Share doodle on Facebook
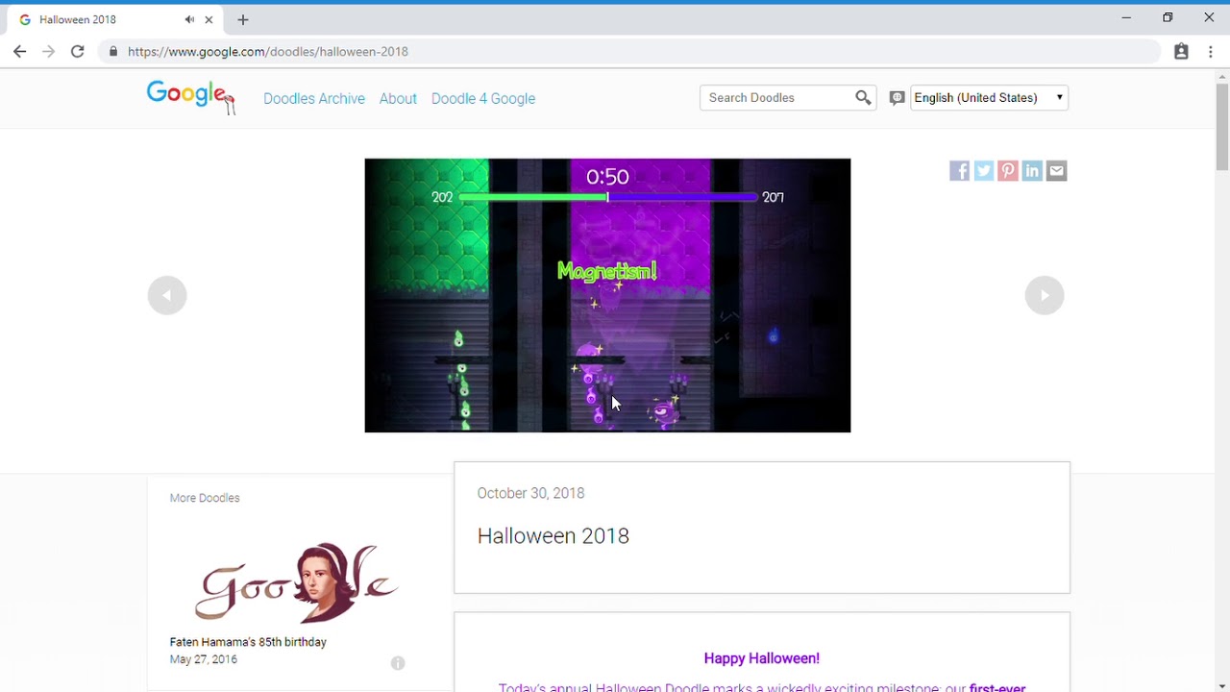Viewport: 1230px width, 692px height. [959, 171]
